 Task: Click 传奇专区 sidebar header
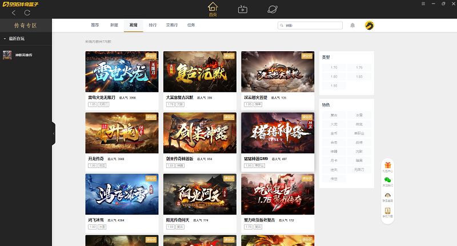point(26,26)
